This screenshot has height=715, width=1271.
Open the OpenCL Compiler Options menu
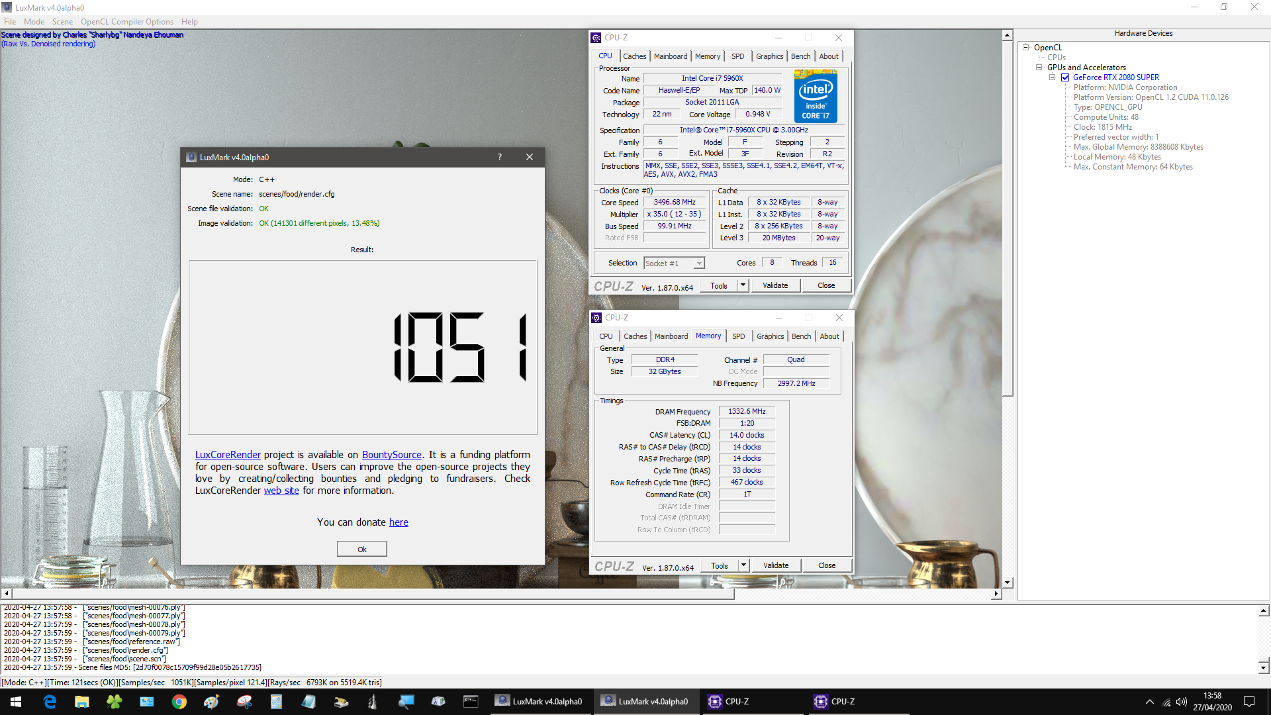127,22
